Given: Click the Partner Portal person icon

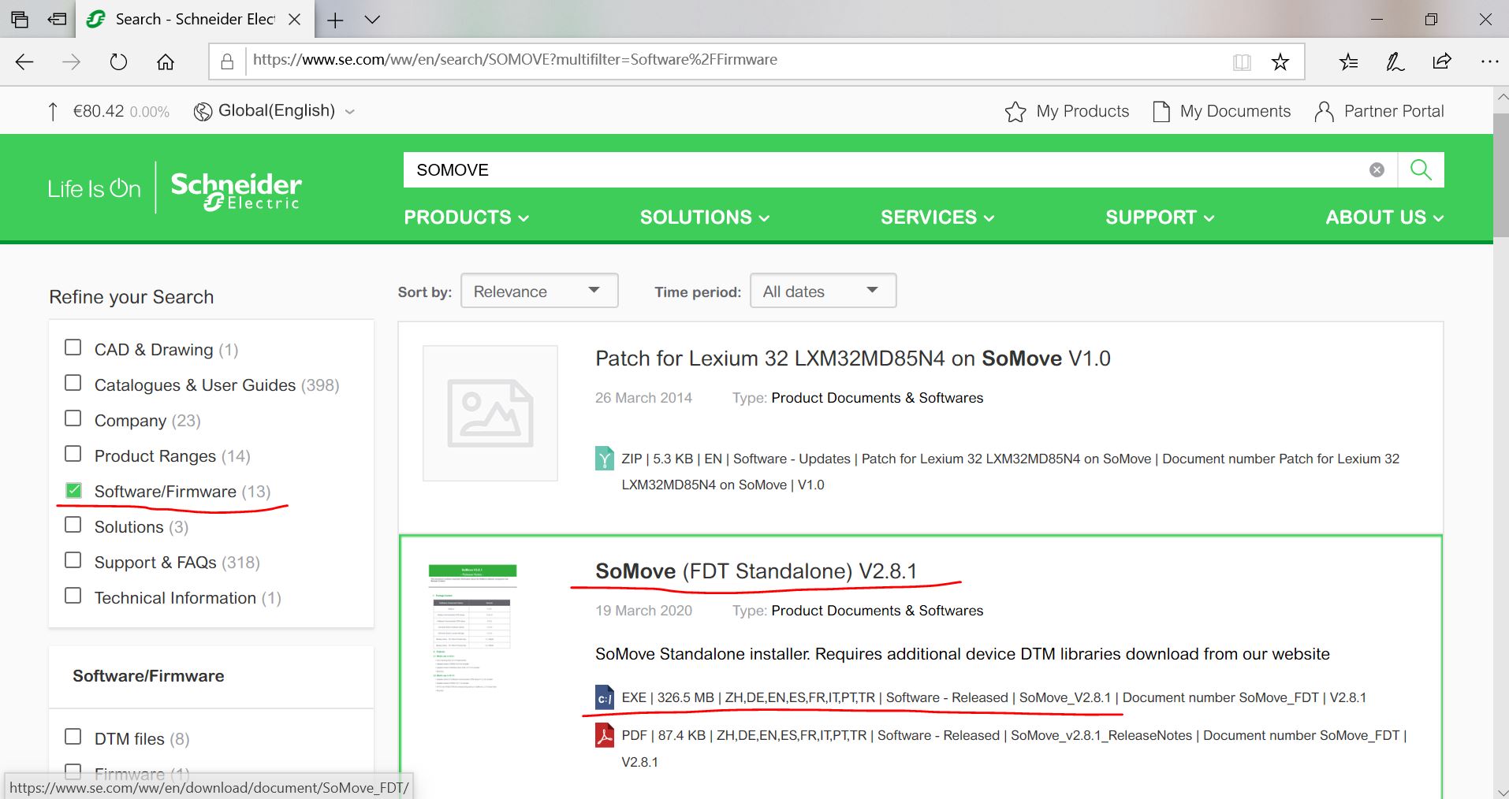Looking at the screenshot, I should coord(1324,112).
